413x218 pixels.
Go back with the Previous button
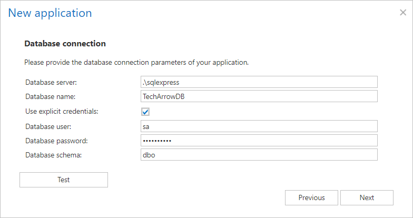(311, 197)
